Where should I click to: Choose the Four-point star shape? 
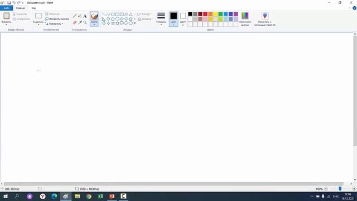click(108, 23)
